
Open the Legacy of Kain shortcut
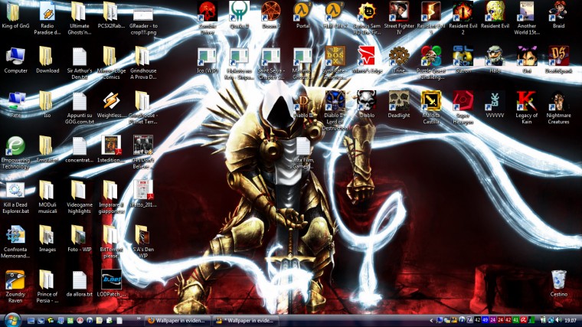pos(527,101)
